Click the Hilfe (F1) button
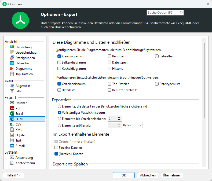Image resolution: width=212 pixels, height=181 pixels. 13,175
